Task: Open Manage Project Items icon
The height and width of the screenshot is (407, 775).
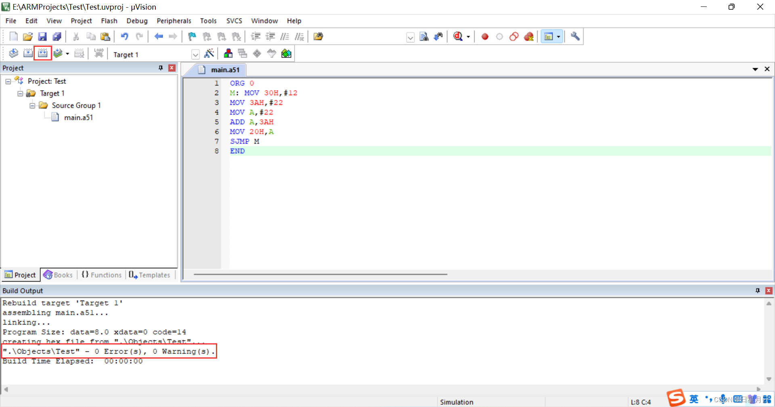Action: [228, 53]
